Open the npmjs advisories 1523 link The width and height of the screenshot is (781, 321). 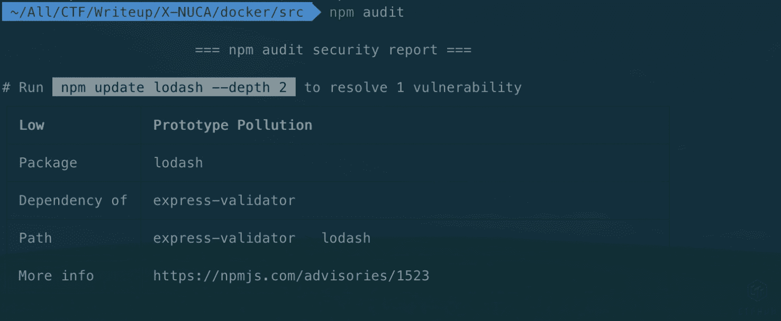(x=291, y=276)
